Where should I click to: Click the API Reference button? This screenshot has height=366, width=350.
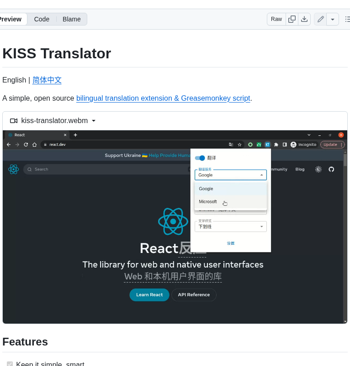194,295
